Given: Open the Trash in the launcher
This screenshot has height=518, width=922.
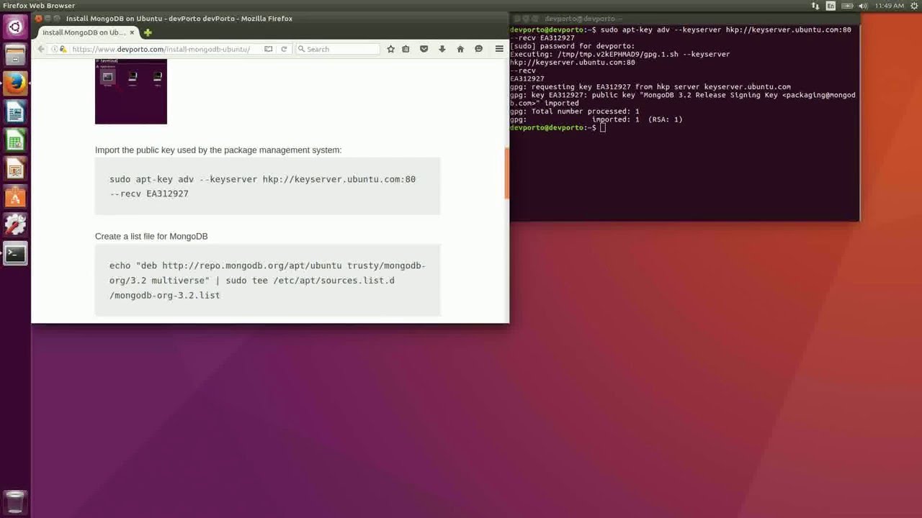Looking at the screenshot, I should pos(15,501).
